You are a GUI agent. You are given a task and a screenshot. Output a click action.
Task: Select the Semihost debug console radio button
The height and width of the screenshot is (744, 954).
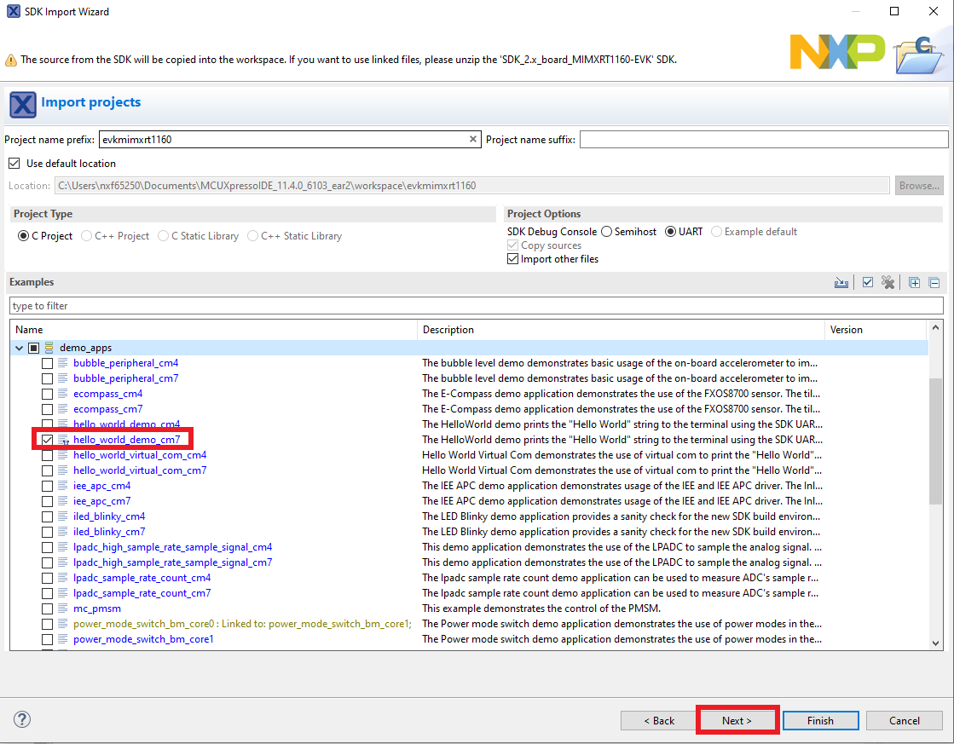pos(606,232)
